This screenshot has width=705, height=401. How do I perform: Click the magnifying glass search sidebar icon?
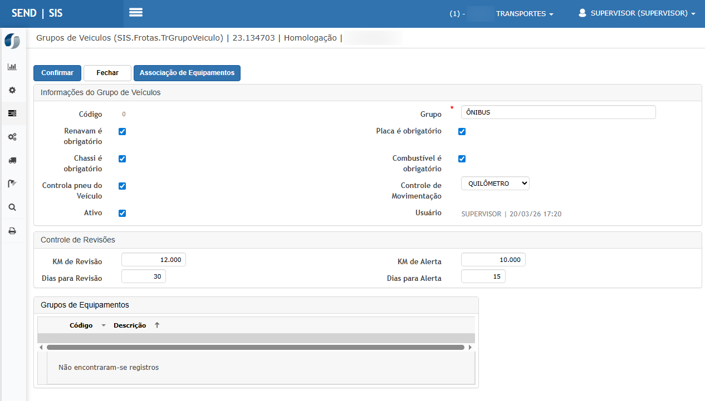[x=12, y=207]
